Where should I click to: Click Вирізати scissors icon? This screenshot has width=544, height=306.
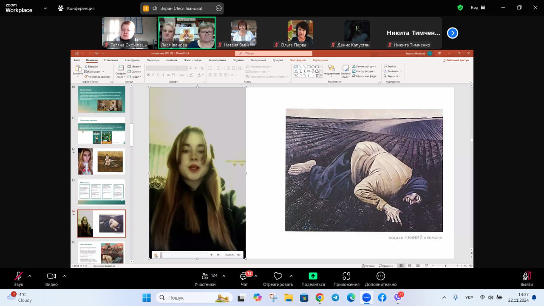pos(91,67)
